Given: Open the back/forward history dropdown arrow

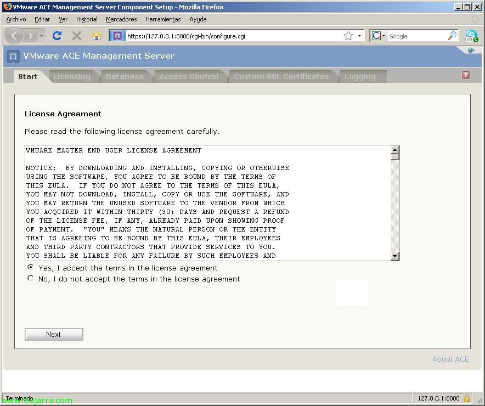Looking at the screenshot, I should 41,36.
